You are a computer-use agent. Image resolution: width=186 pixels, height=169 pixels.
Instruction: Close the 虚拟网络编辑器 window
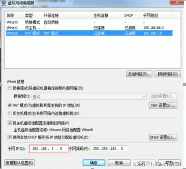pos(177,2)
